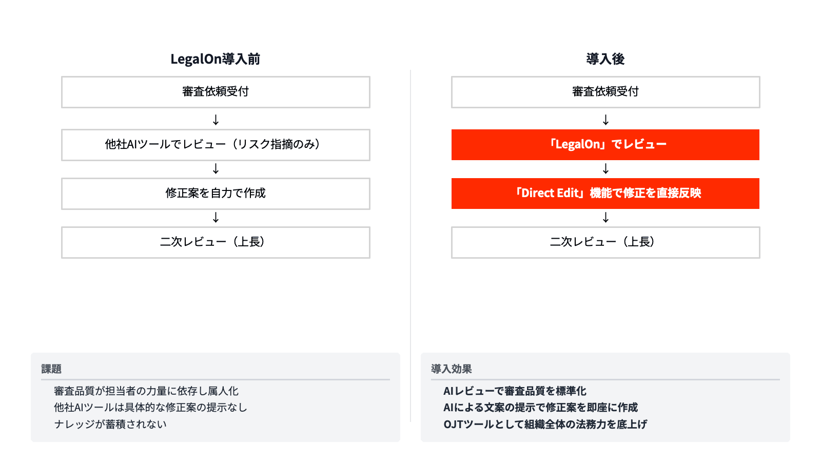Select the red 「LegalOn」でレビュー box
This screenshot has width=821, height=462.
point(605,145)
